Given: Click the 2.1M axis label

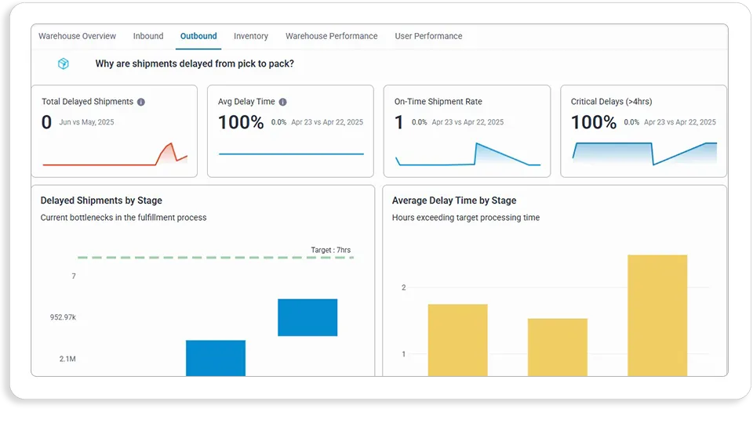Looking at the screenshot, I should pyautogui.click(x=67, y=359).
